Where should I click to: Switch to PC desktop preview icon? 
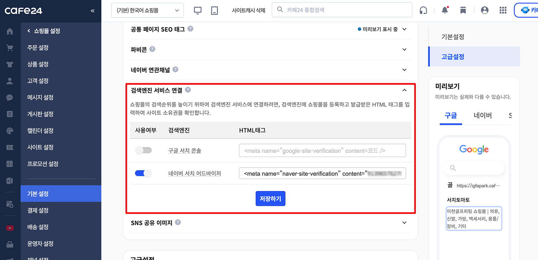click(x=198, y=10)
